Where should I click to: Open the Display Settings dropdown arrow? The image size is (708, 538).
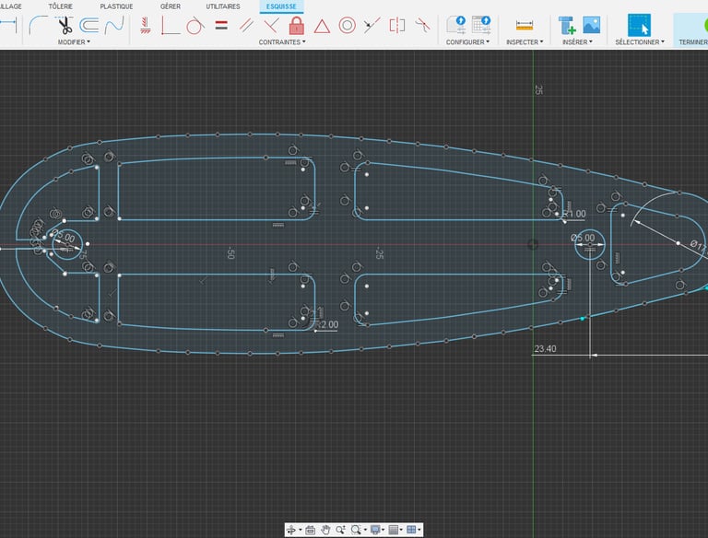click(383, 530)
